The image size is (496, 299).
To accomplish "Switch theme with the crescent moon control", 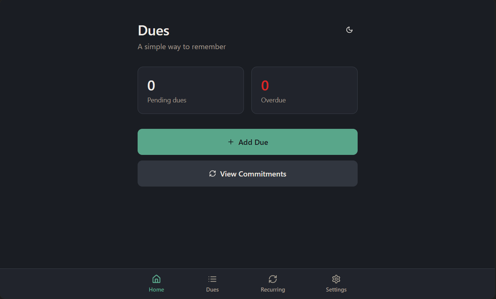I will [x=349, y=29].
